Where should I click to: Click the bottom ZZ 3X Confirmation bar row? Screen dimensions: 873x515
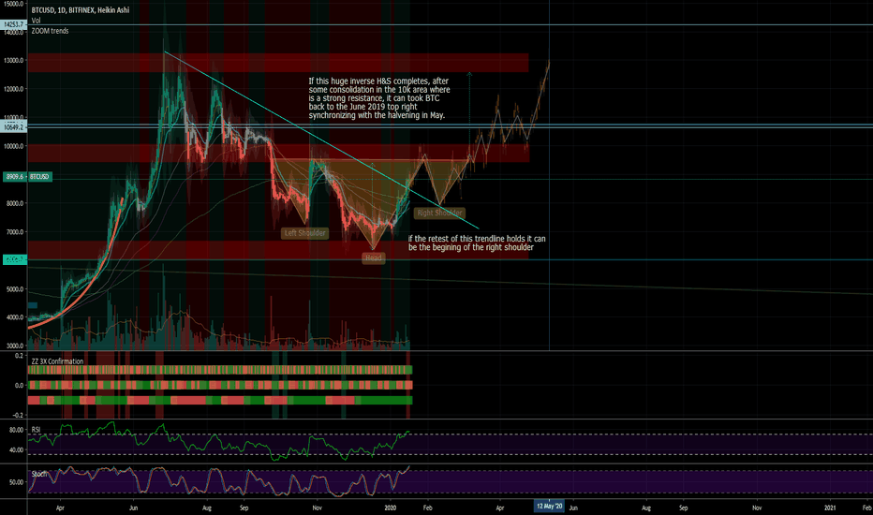click(220, 401)
